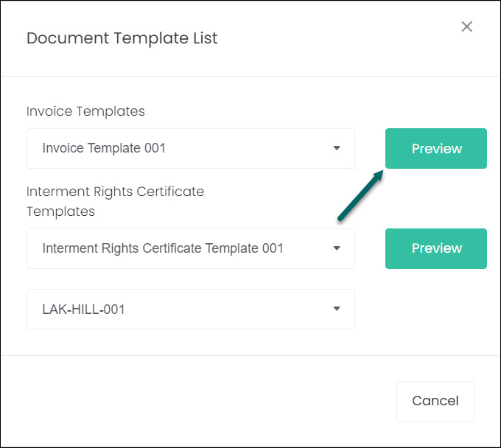This screenshot has width=501, height=448.
Task: Click the Invoice Templates label
Action: point(85,111)
